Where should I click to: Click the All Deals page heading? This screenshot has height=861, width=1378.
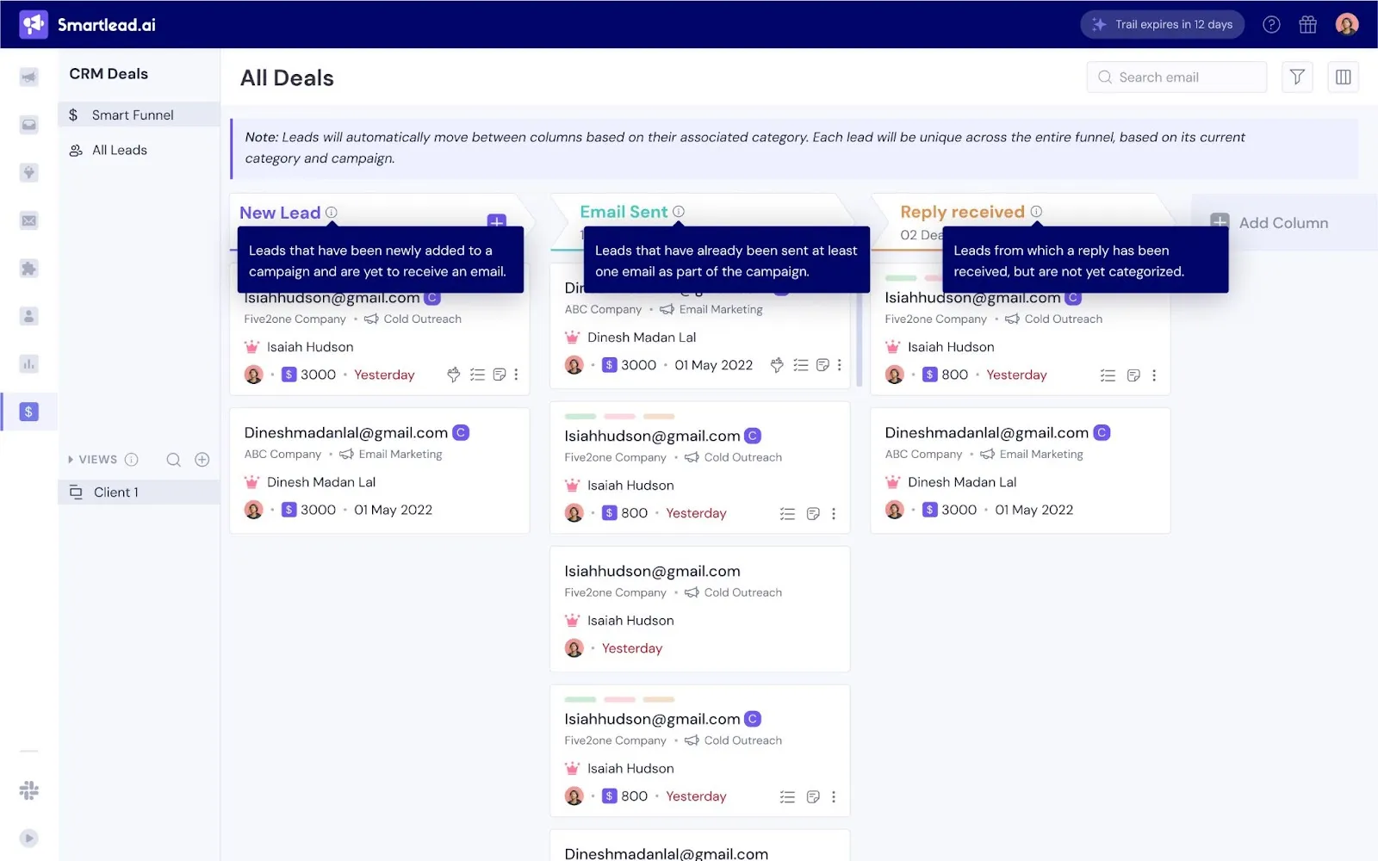[x=287, y=77]
